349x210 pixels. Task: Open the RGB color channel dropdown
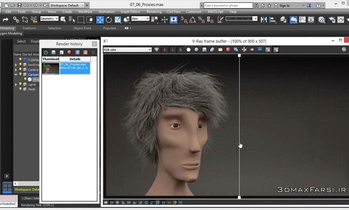click(x=128, y=50)
